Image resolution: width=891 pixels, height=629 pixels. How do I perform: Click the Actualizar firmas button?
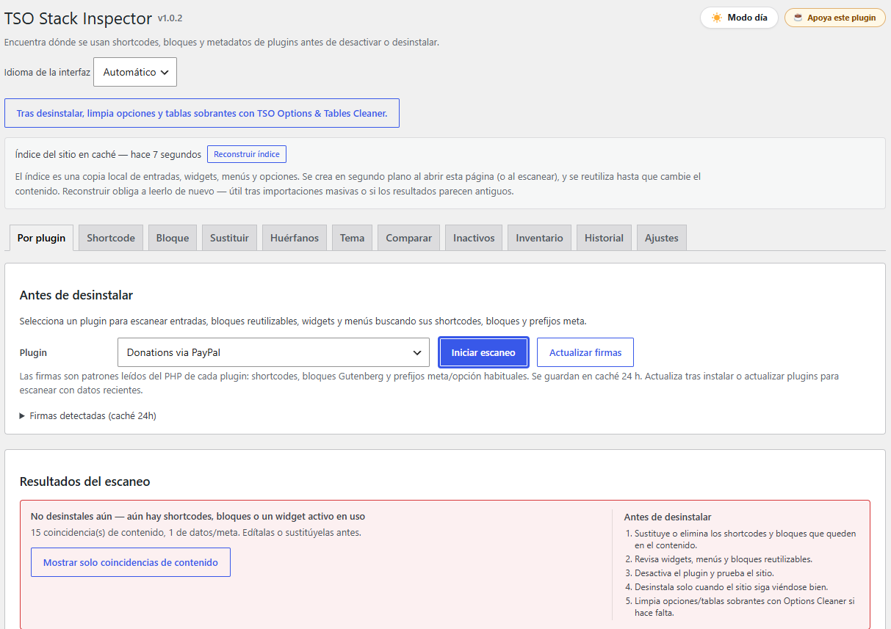[585, 352]
